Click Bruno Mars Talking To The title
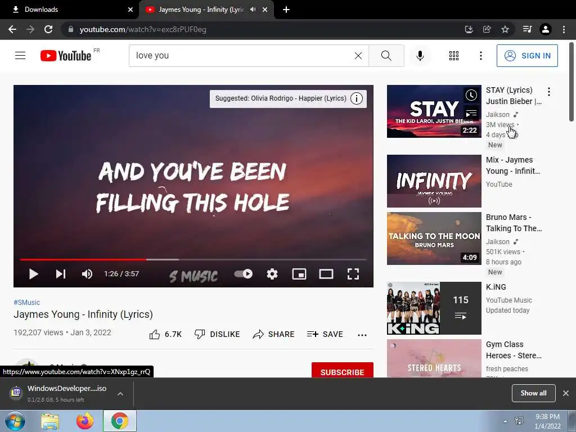576x432 pixels. 514,223
